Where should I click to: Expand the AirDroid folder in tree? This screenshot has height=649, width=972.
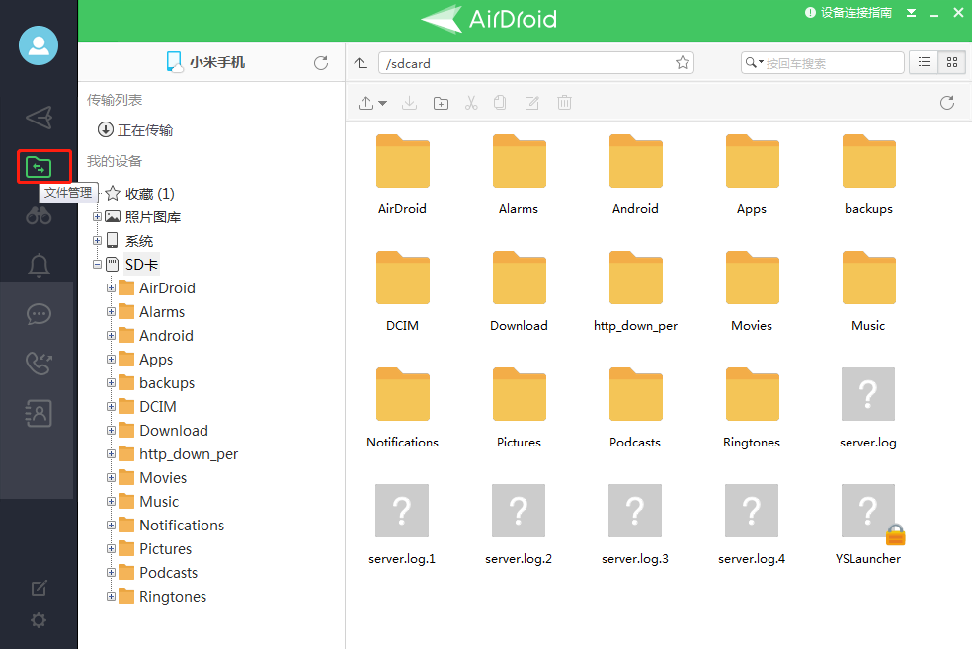(111, 287)
